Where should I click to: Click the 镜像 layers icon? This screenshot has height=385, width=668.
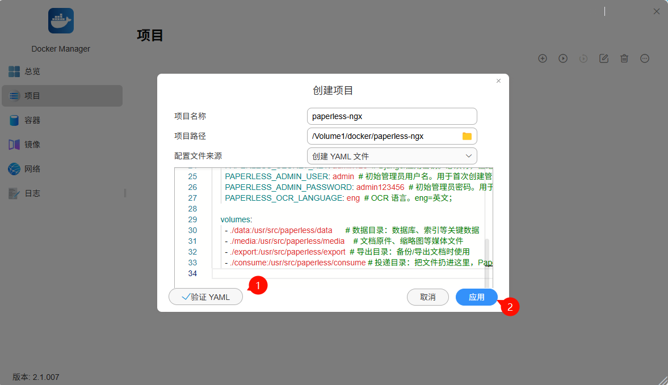[14, 145]
